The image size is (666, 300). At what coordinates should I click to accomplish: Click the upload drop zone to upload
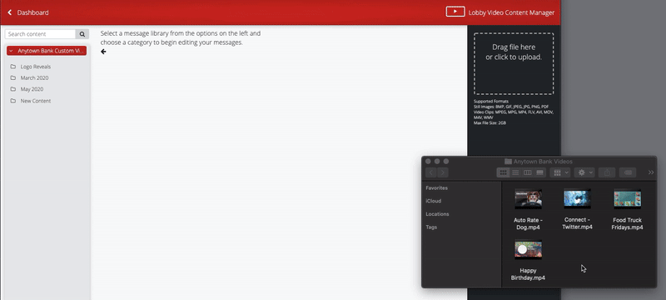tap(514, 63)
